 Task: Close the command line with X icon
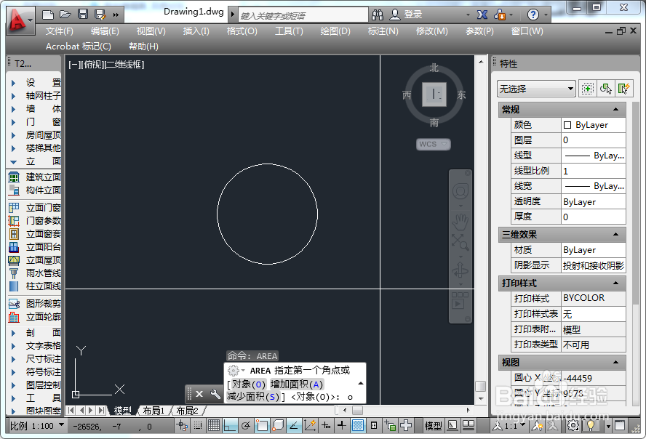click(x=199, y=394)
